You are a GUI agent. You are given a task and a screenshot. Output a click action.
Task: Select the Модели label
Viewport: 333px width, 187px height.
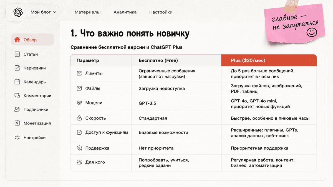point(94,103)
